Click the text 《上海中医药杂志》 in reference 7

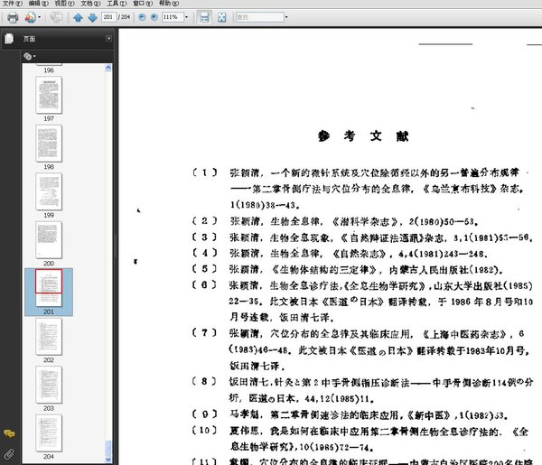[x=464, y=334]
